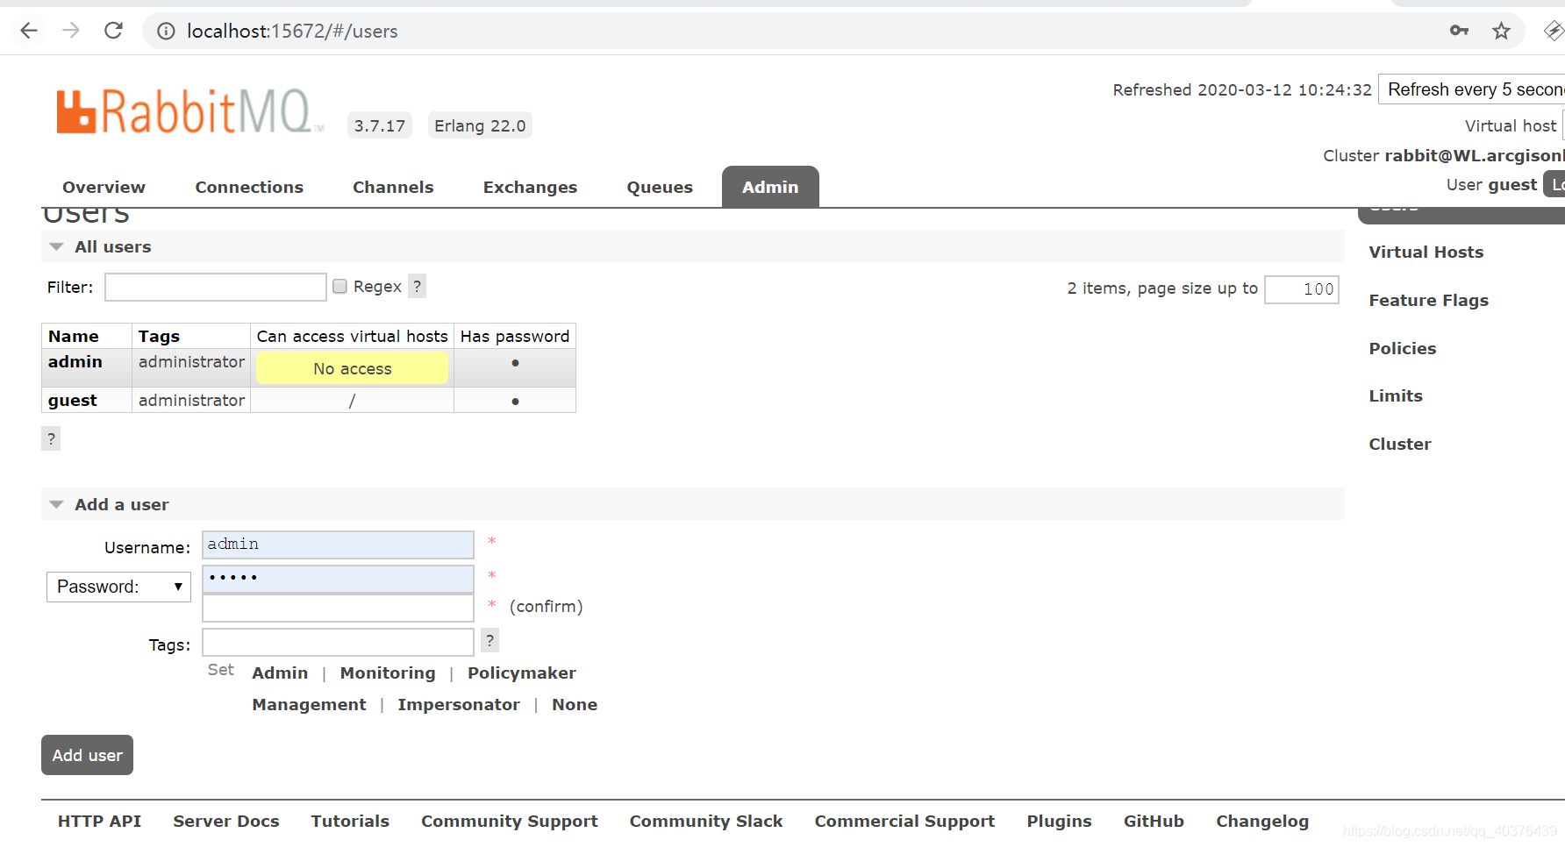Open the Password type dropdown

[119, 587]
